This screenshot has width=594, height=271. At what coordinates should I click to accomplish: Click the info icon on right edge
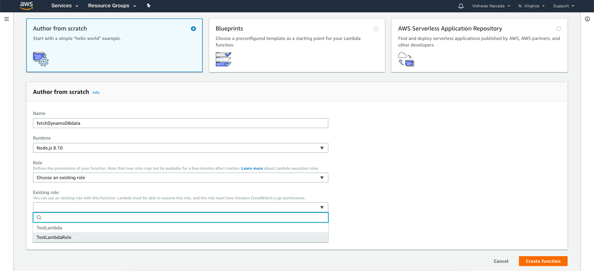(587, 19)
